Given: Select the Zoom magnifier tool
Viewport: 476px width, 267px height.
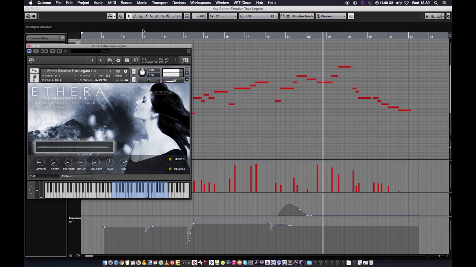Looking at the screenshot, I should (x=168, y=16).
